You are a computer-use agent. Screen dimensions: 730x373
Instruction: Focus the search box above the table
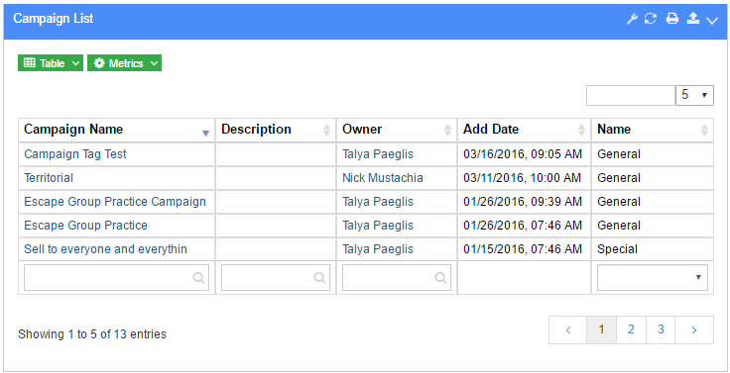tap(631, 95)
